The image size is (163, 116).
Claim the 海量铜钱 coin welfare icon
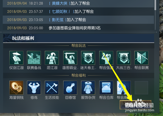(16, 88)
